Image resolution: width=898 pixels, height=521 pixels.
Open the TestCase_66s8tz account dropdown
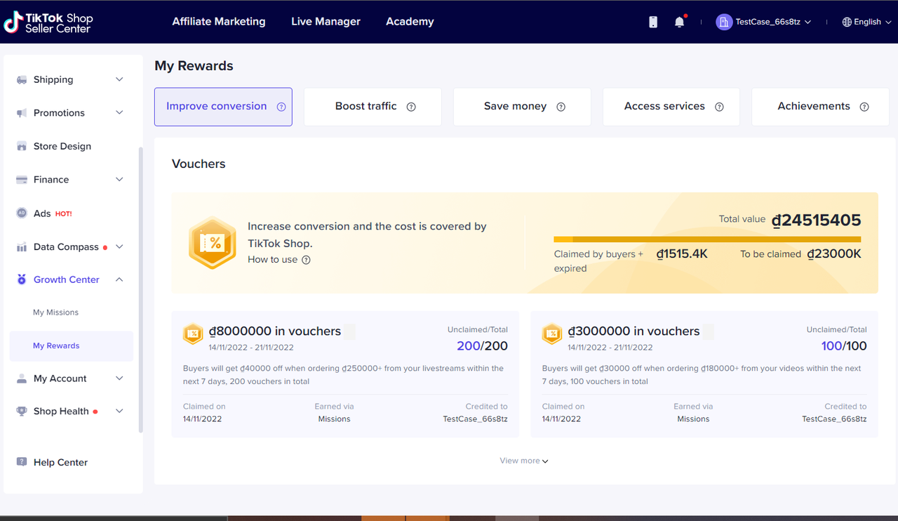coord(764,22)
